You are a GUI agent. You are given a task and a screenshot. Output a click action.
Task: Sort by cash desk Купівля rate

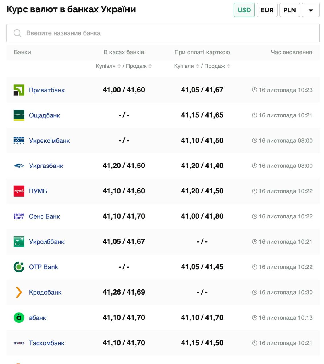pyautogui.click(x=119, y=66)
